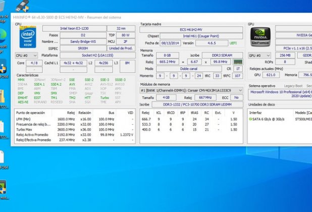Click the Intel Inside Xeon logo
The width and height of the screenshot is (312, 212).
click(28, 37)
